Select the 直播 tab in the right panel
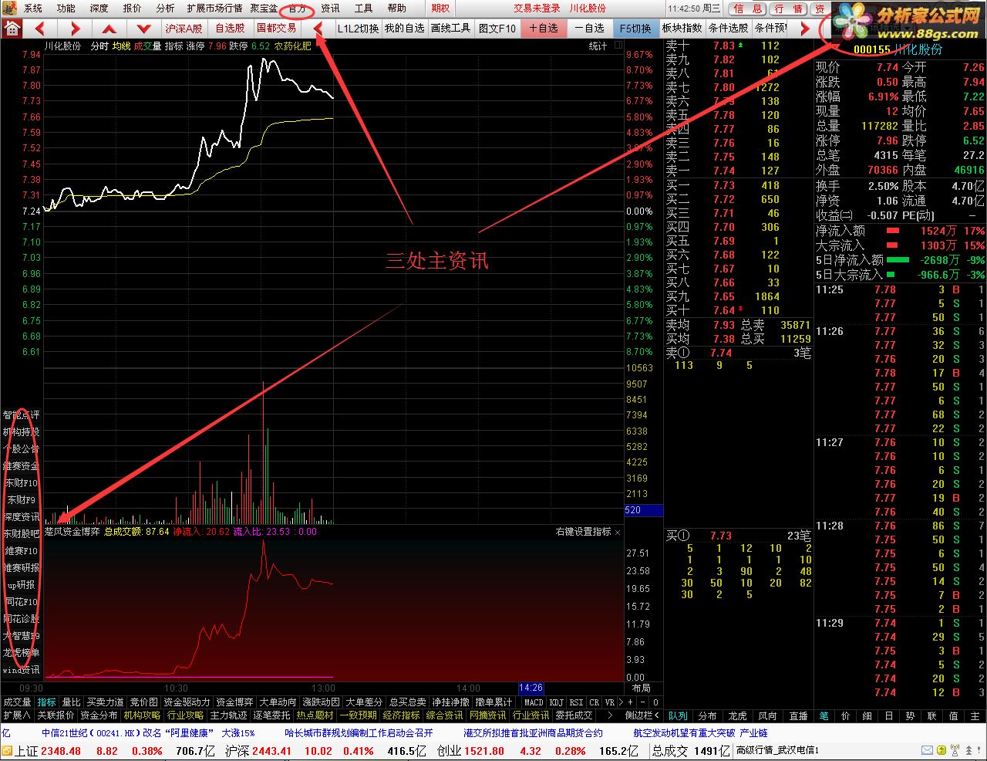Screen dimensions: 987x761 pos(798,715)
